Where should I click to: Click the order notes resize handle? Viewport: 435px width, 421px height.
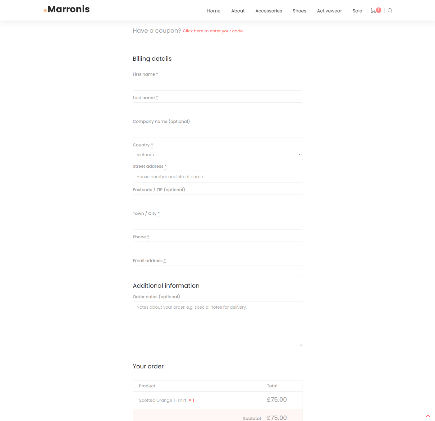point(301,344)
